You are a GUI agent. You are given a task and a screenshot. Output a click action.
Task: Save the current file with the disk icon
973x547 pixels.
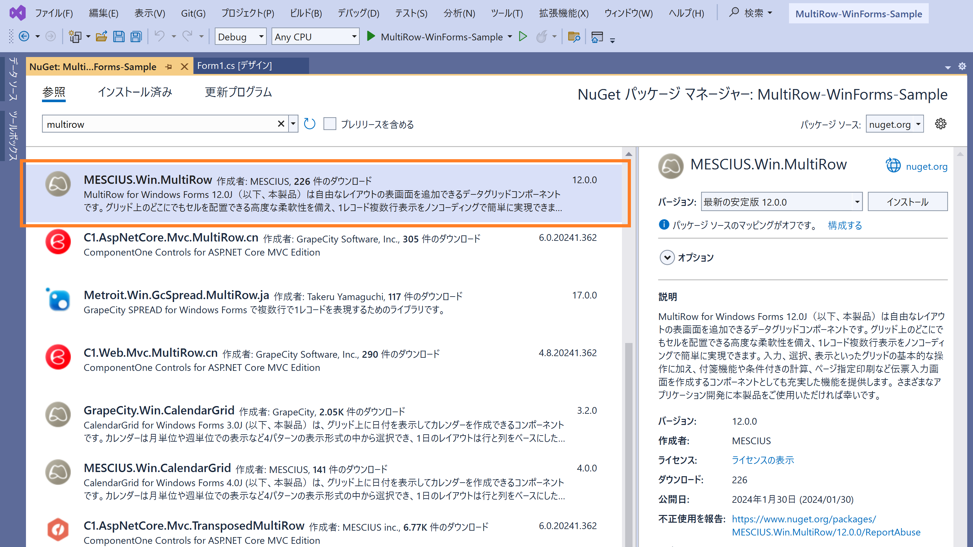click(x=119, y=37)
